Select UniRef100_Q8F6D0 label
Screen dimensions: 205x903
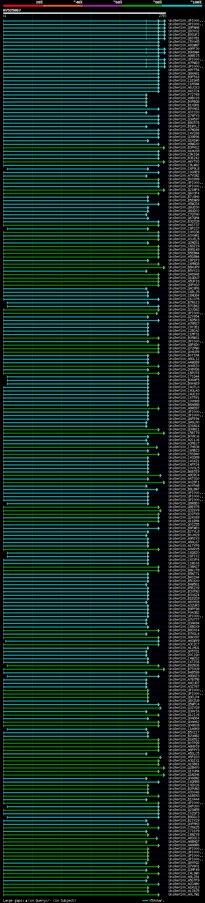pyautogui.click(x=184, y=345)
